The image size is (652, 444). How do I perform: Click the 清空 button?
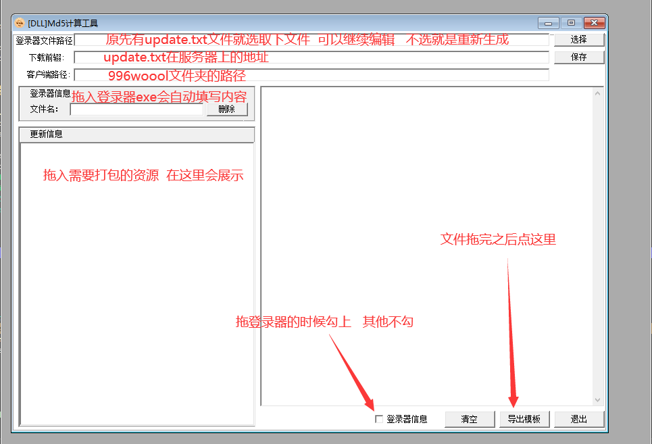[x=470, y=419]
